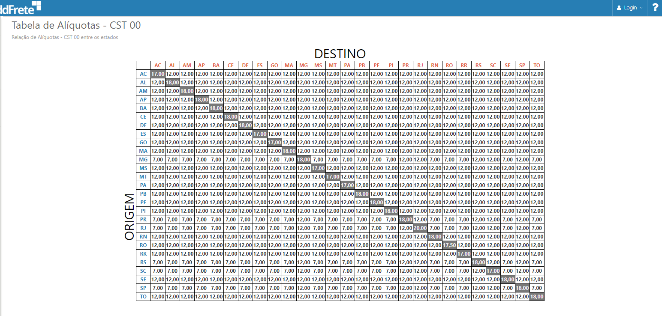Click the highlighted 18,00 cell in PR row

click(x=406, y=219)
